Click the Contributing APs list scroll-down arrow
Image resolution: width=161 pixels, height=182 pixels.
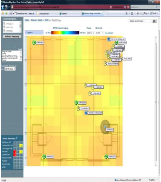pyautogui.click(x=20, y=31)
